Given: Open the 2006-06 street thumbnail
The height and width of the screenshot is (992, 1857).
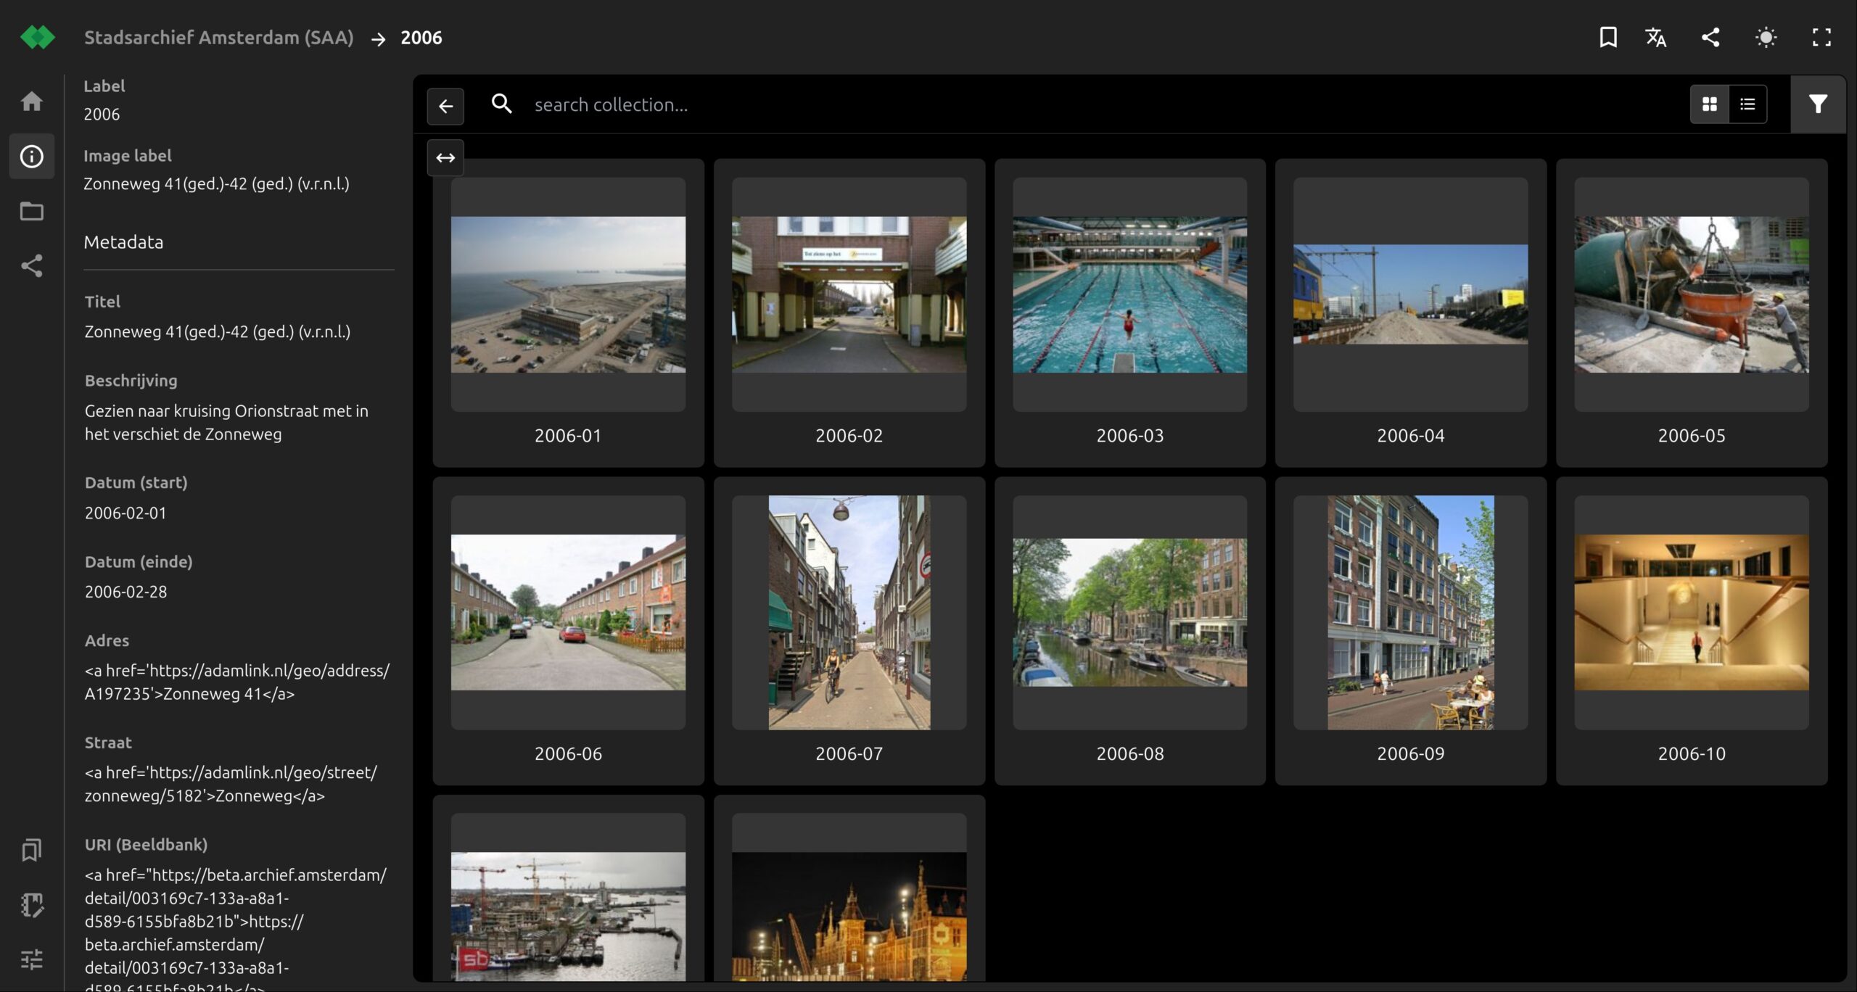Looking at the screenshot, I should coord(568,612).
